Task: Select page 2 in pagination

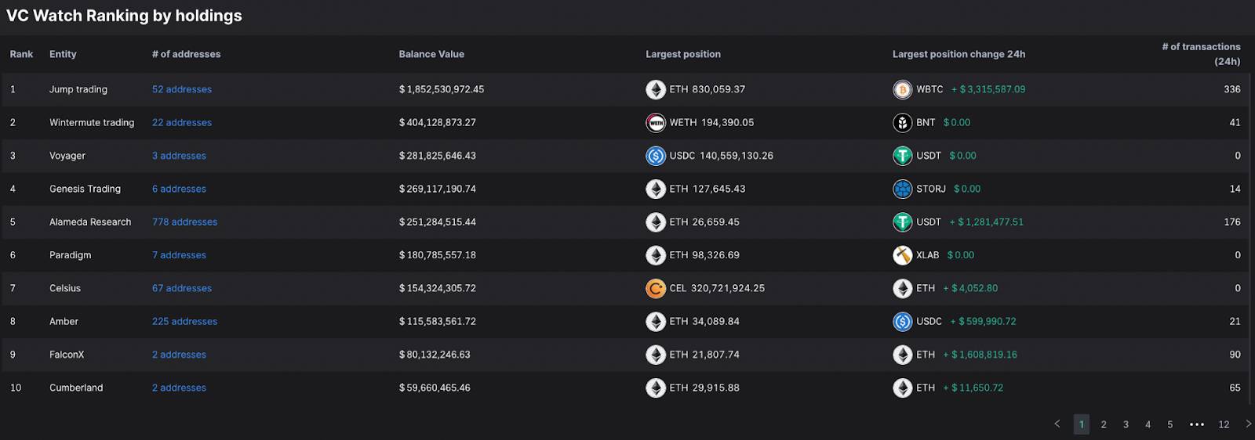Action: [1104, 424]
